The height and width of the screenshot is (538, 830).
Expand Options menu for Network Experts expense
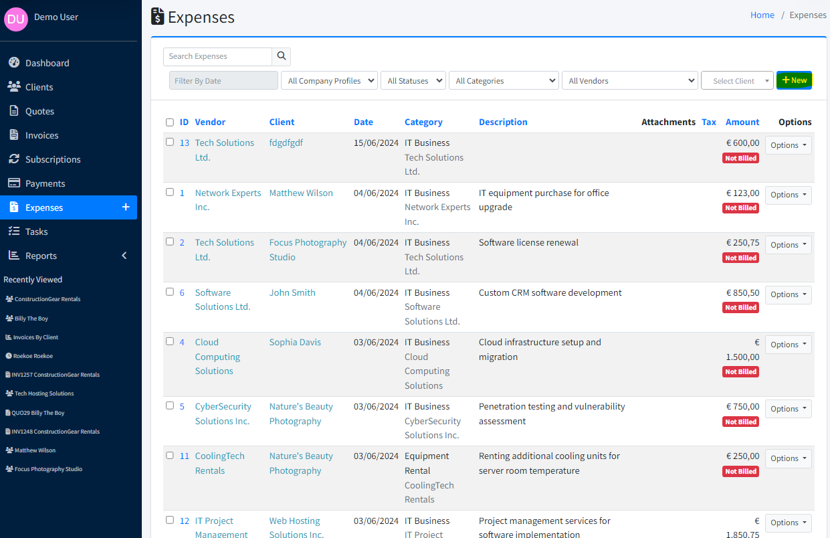click(x=788, y=195)
